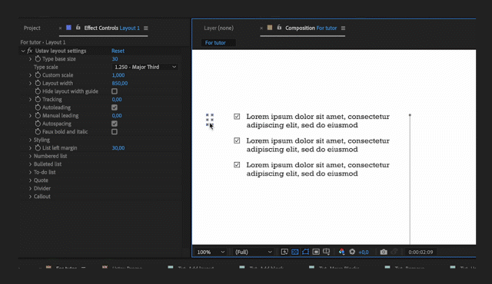Open show channel and color management icon
Viewport: 492px width, 284px height.
tap(341, 252)
